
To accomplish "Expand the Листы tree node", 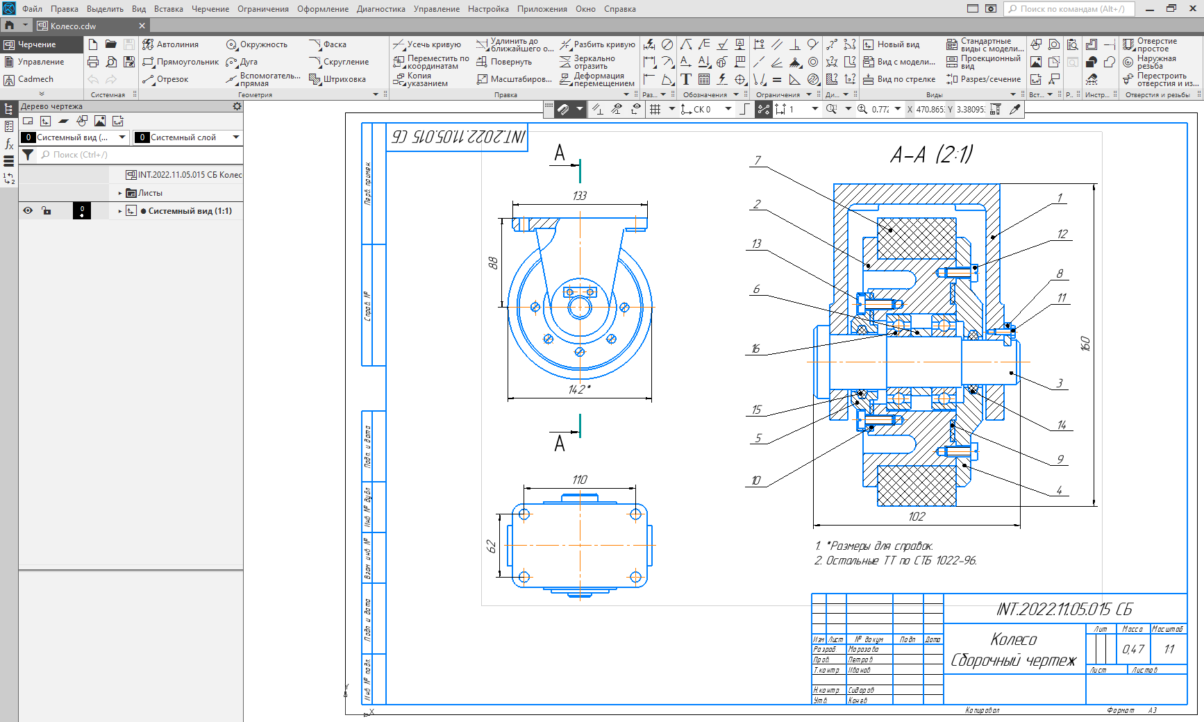I will point(120,193).
